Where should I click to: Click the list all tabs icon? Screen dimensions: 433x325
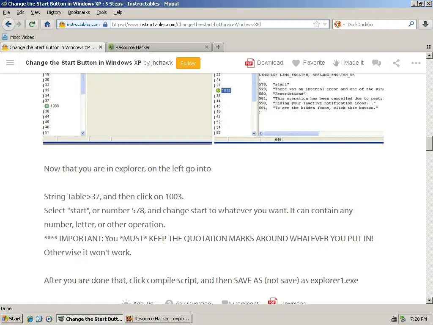(x=429, y=47)
